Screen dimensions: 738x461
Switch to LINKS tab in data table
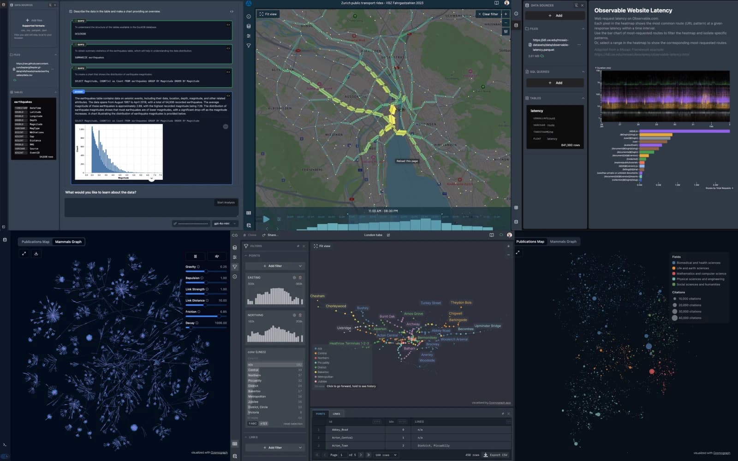coord(337,414)
